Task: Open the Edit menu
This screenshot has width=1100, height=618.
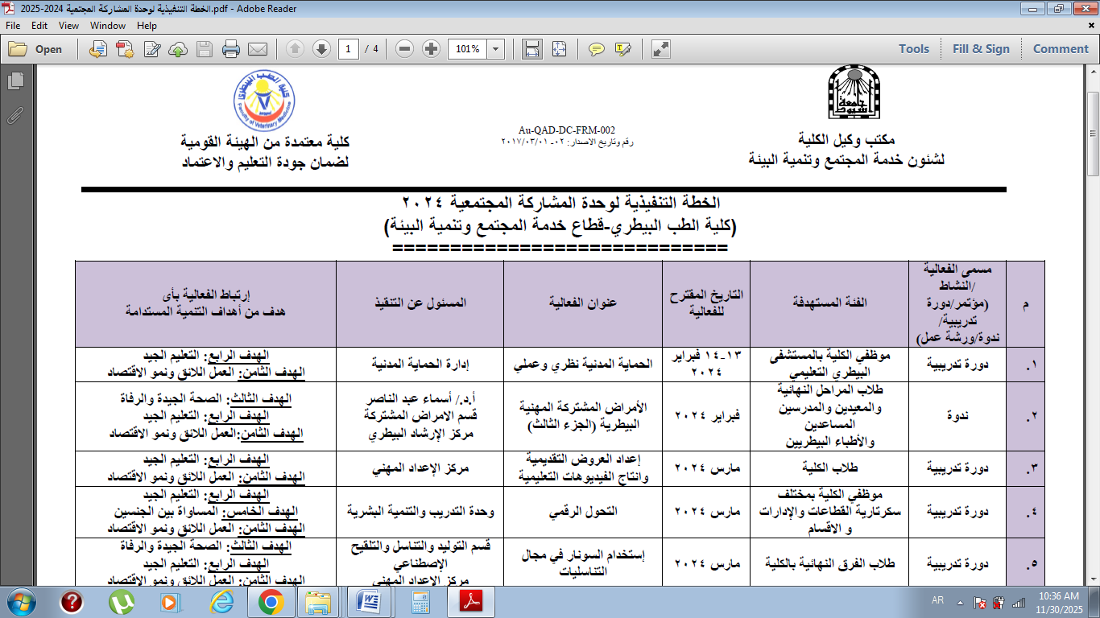Action: click(39, 25)
